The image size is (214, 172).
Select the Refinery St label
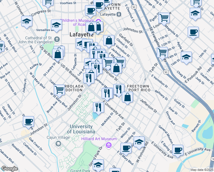pos(161,95)
